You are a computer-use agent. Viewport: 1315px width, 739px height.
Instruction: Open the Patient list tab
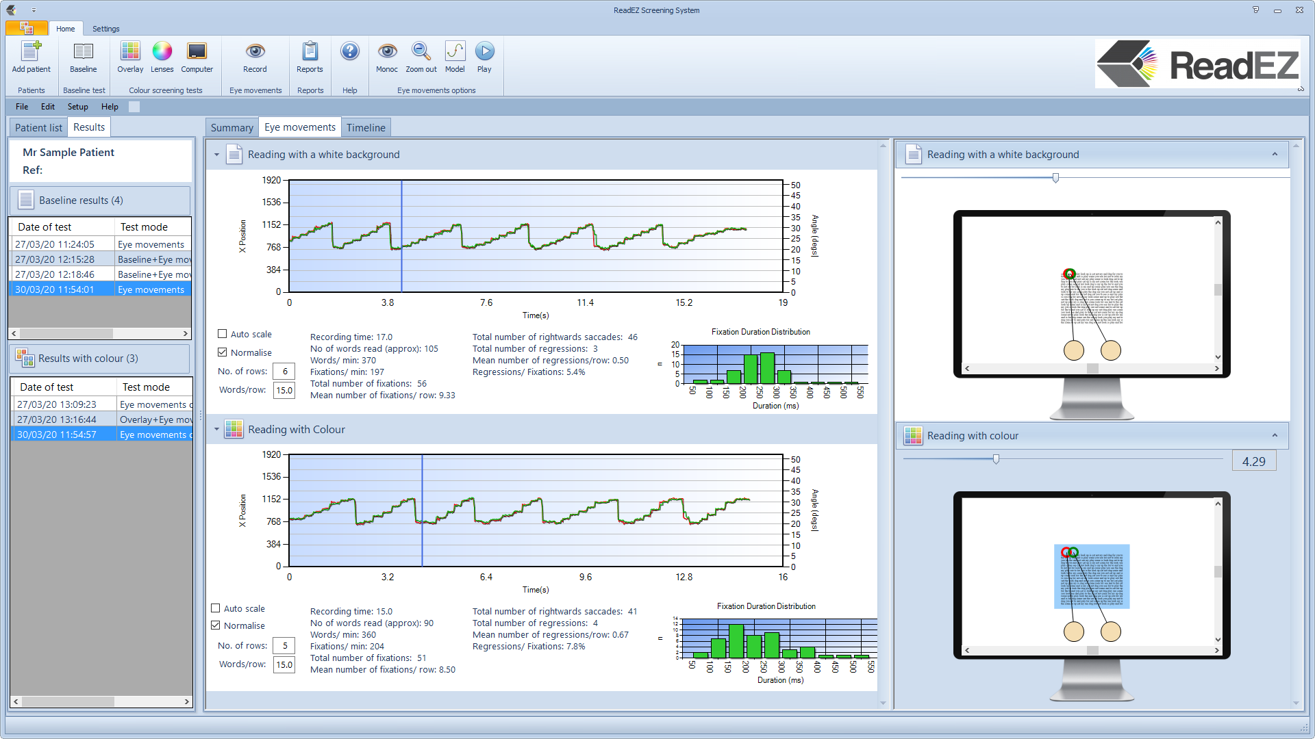[x=38, y=128]
